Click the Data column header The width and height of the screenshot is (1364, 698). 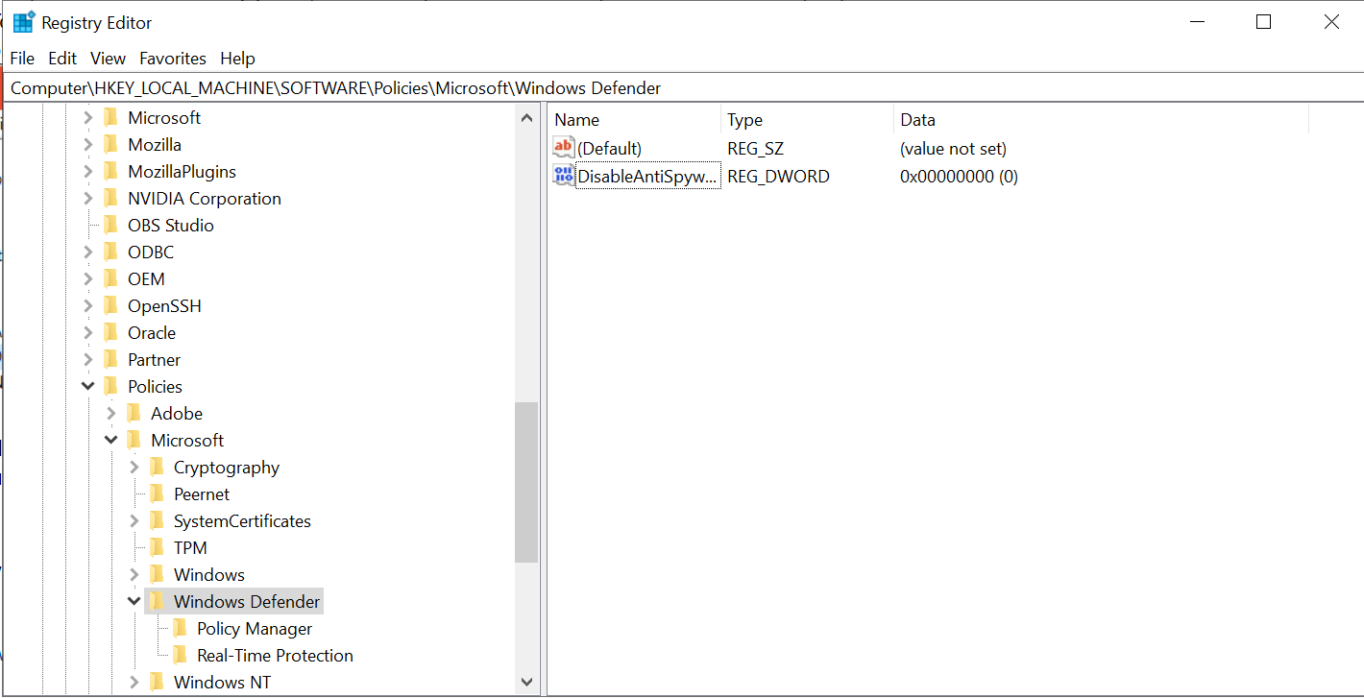click(1101, 120)
